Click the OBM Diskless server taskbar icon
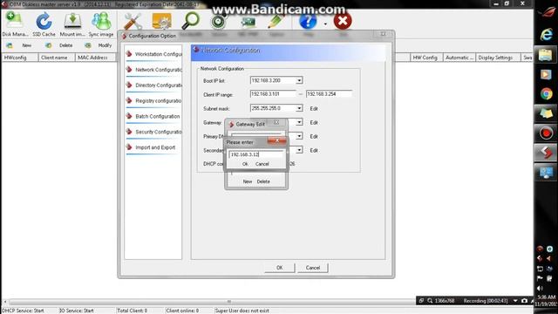558x314 pixels. [x=546, y=153]
